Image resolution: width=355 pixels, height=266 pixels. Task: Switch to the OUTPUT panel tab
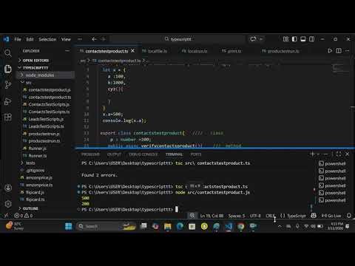pyautogui.click(x=114, y=154)
